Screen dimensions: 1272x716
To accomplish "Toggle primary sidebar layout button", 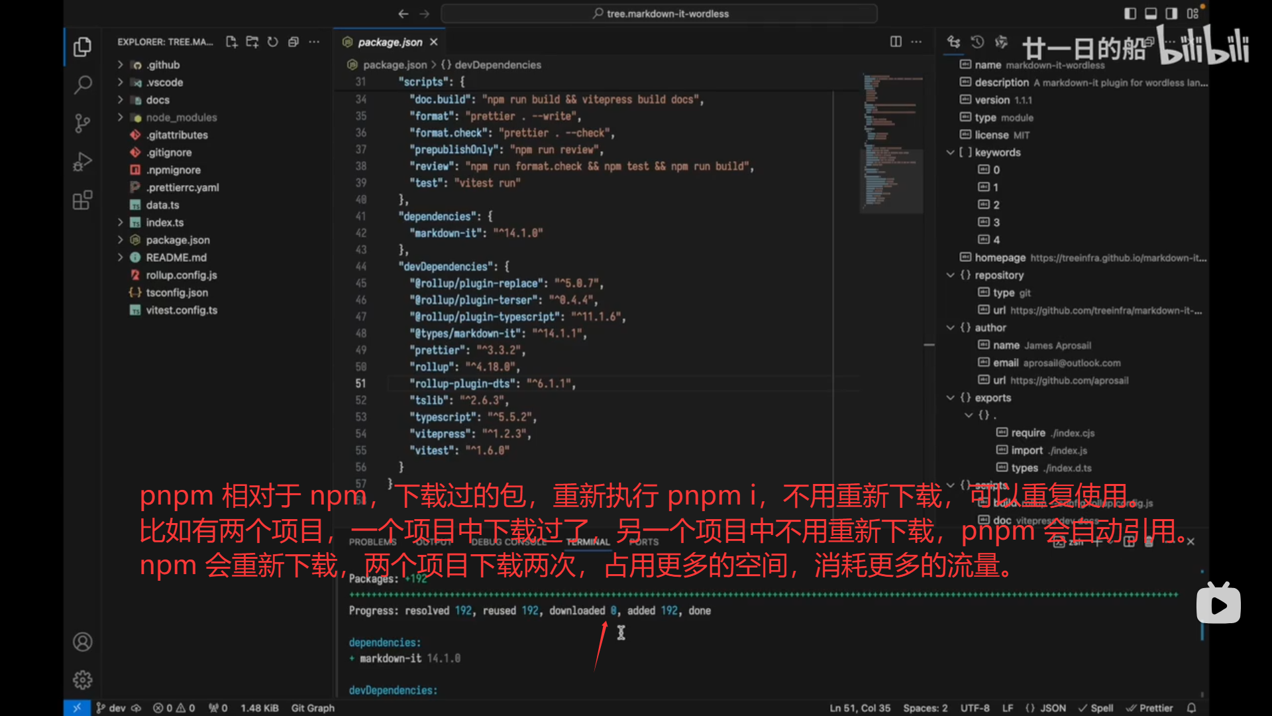I will point(1130,13).
